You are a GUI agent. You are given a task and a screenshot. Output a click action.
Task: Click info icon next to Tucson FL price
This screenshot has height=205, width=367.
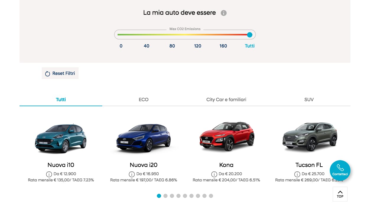pos(297,174)
